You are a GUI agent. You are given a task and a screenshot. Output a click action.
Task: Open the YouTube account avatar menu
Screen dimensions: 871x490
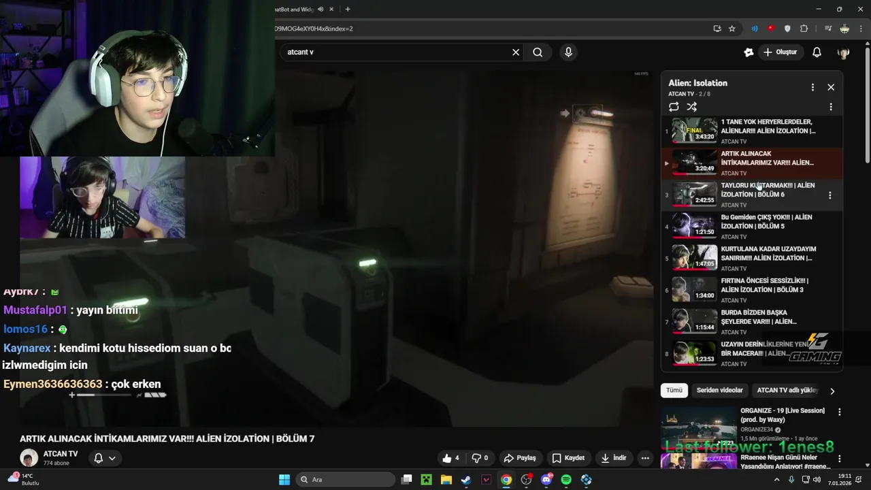(844, 52)
